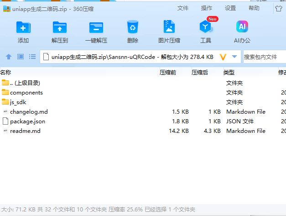Switch to list view mode
The height and width of the screenshot is (216, 286).
(x=32, y=57)
